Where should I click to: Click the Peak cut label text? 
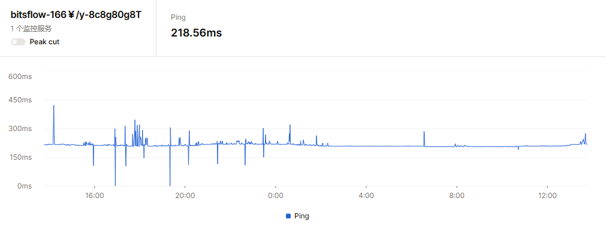pyautogui.click(x=44, y=42)
